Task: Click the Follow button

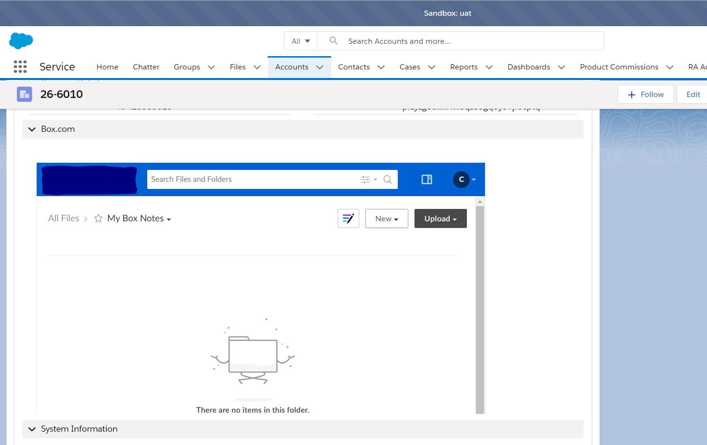Action: 646,94
